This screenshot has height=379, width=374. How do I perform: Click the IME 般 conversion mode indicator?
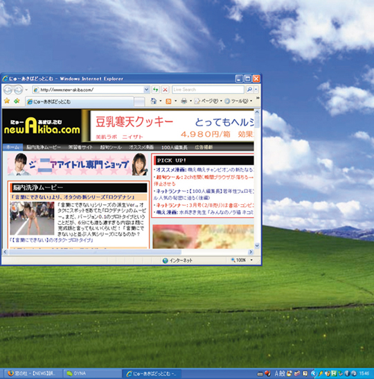tap(282, 373)
